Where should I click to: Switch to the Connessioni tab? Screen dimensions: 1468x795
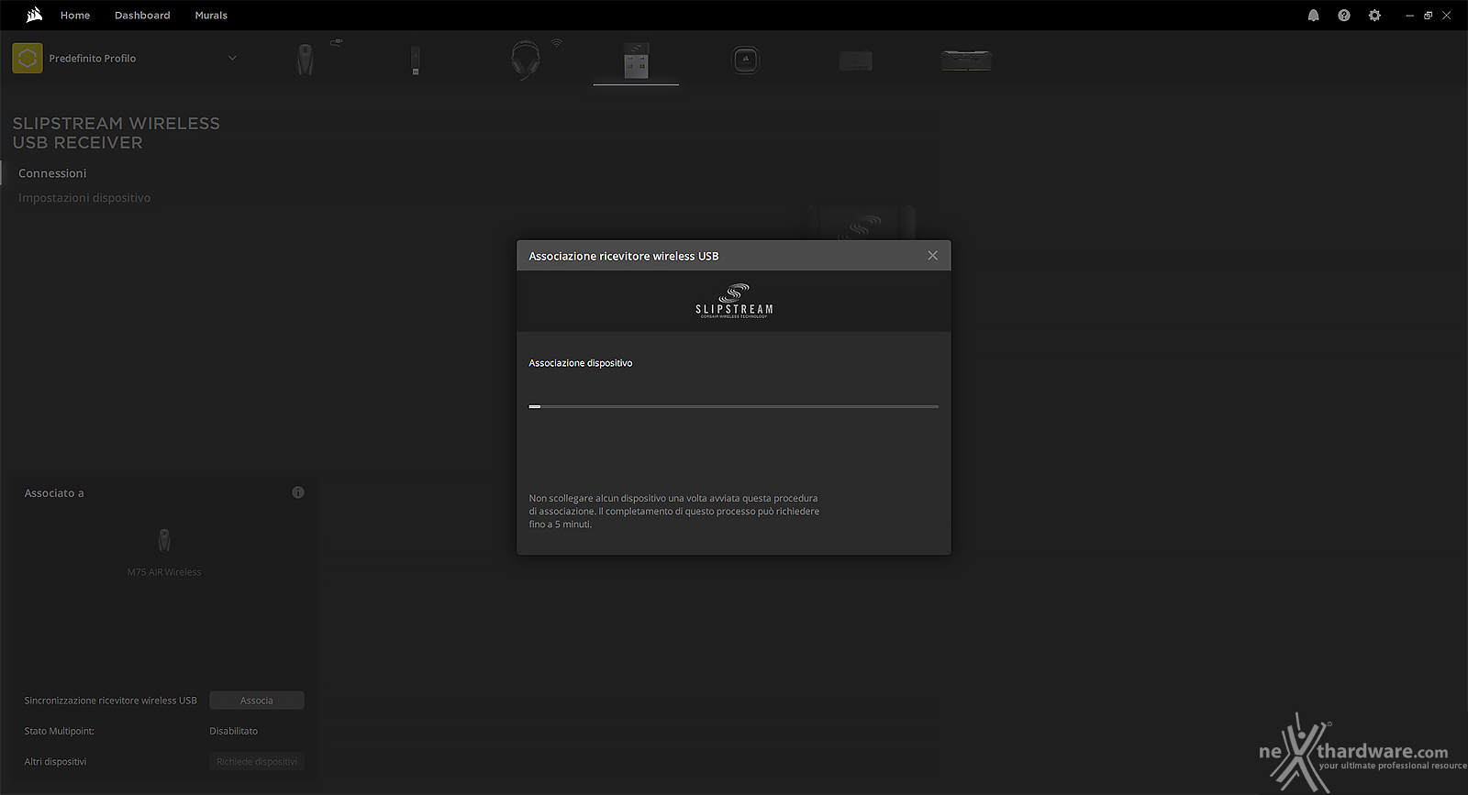(x=52, y=173)
